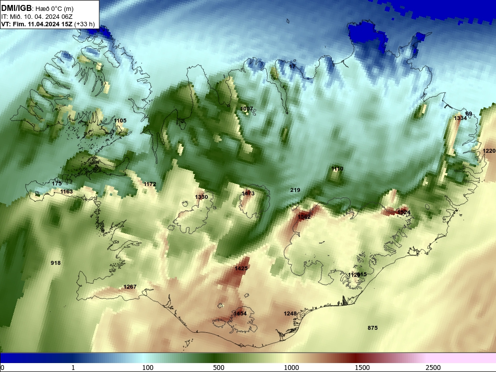Image resolution: width=496 pixels, height=372 pixels.
Task: Click the 1454 height value
Action: tap(240, 313)
